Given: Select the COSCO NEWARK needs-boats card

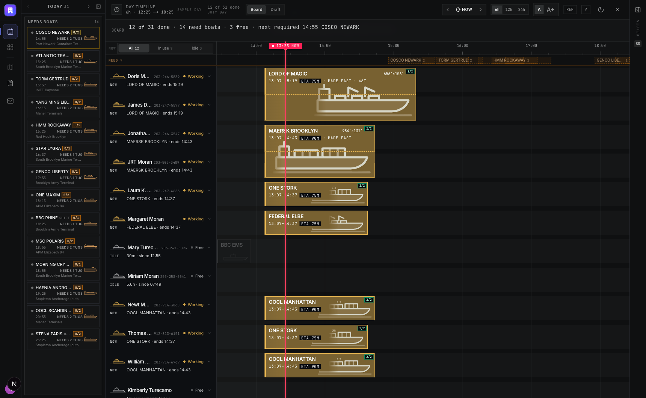Looking at the screenshot, I should pyautogui.click(x=63, y=38).
